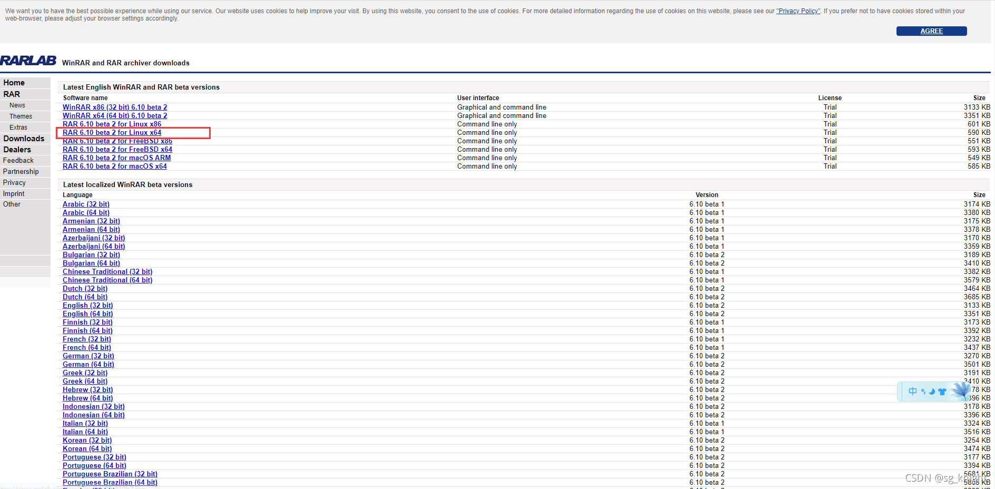Viewport: 995px width, 489px height.
Task: Open the Chinese Traditional (64 bit) link
Action: pos(107,280)
